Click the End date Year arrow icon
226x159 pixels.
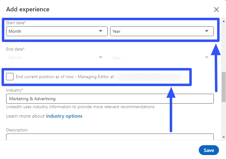tap(207, 58)
